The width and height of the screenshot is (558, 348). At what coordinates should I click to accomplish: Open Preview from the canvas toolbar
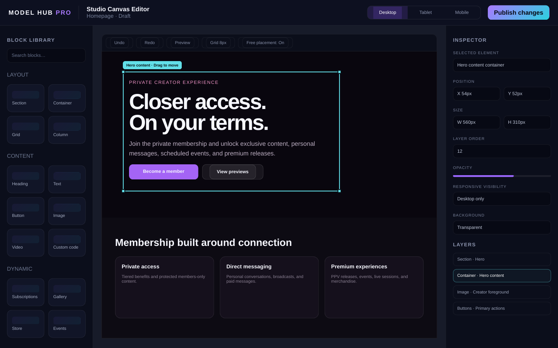183,43
